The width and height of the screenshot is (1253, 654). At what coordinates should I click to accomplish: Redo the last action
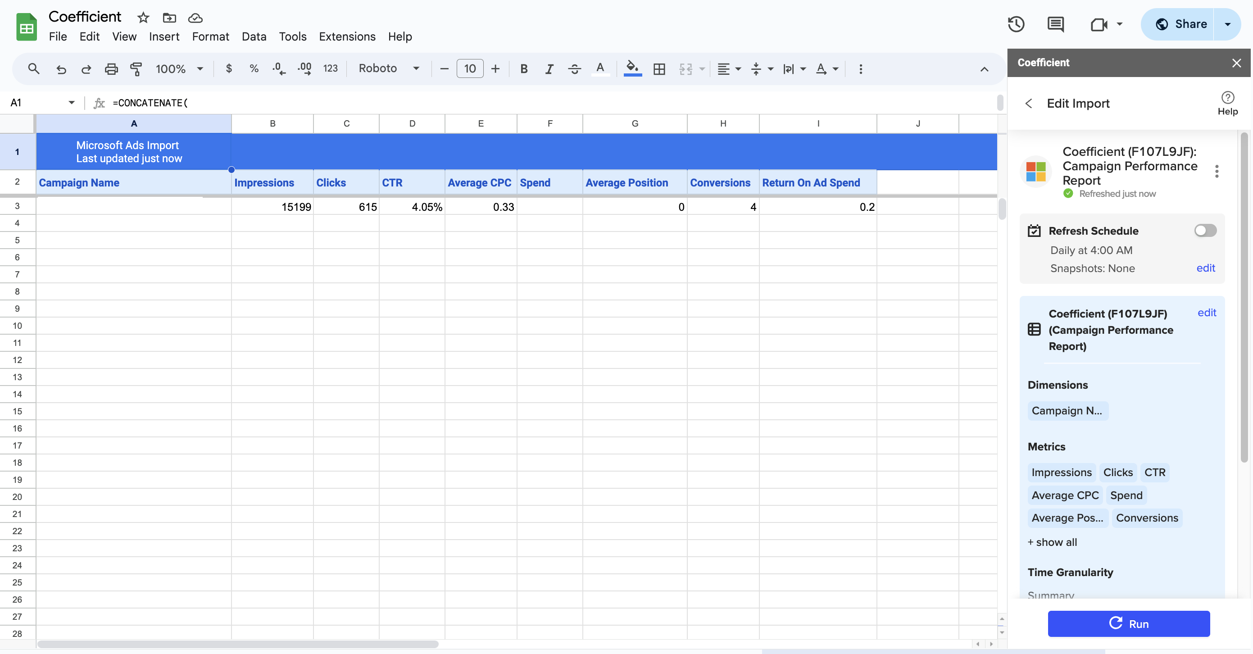(86, 68)
